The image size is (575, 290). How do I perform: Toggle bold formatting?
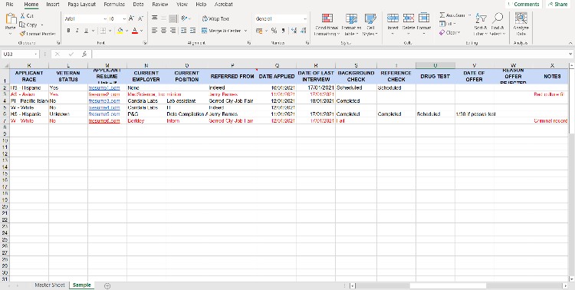pyautogui.click(x=68, y=31)
